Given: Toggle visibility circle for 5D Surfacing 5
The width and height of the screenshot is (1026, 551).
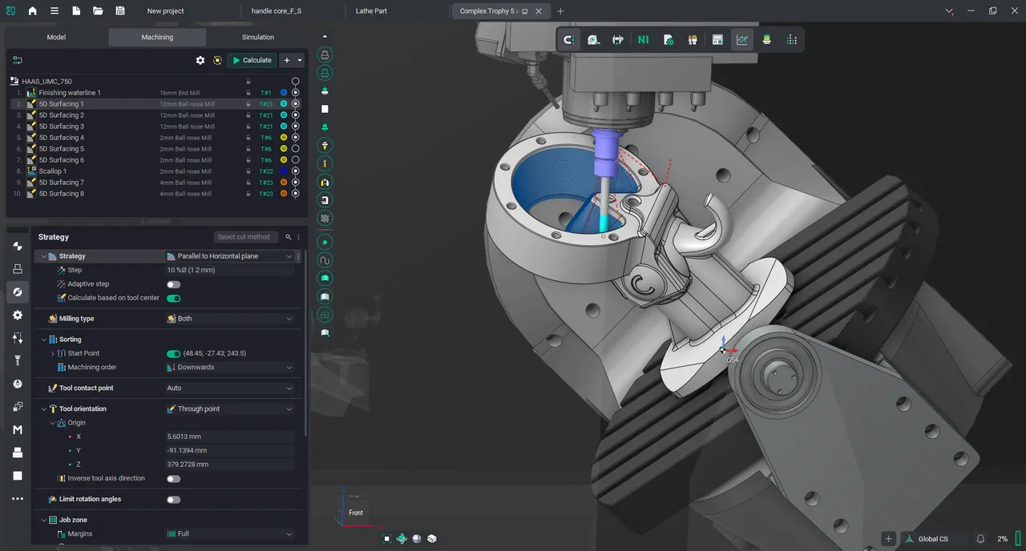Looking at the screenshot, I should (x=296, y=149).
